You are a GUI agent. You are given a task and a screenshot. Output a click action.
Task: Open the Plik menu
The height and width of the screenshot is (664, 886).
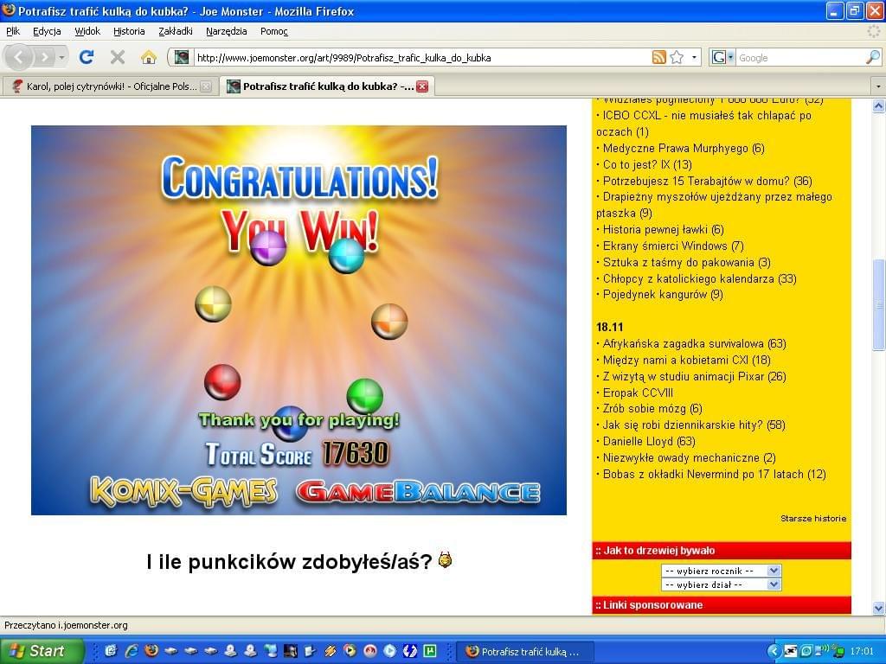[x=13, y=32]
